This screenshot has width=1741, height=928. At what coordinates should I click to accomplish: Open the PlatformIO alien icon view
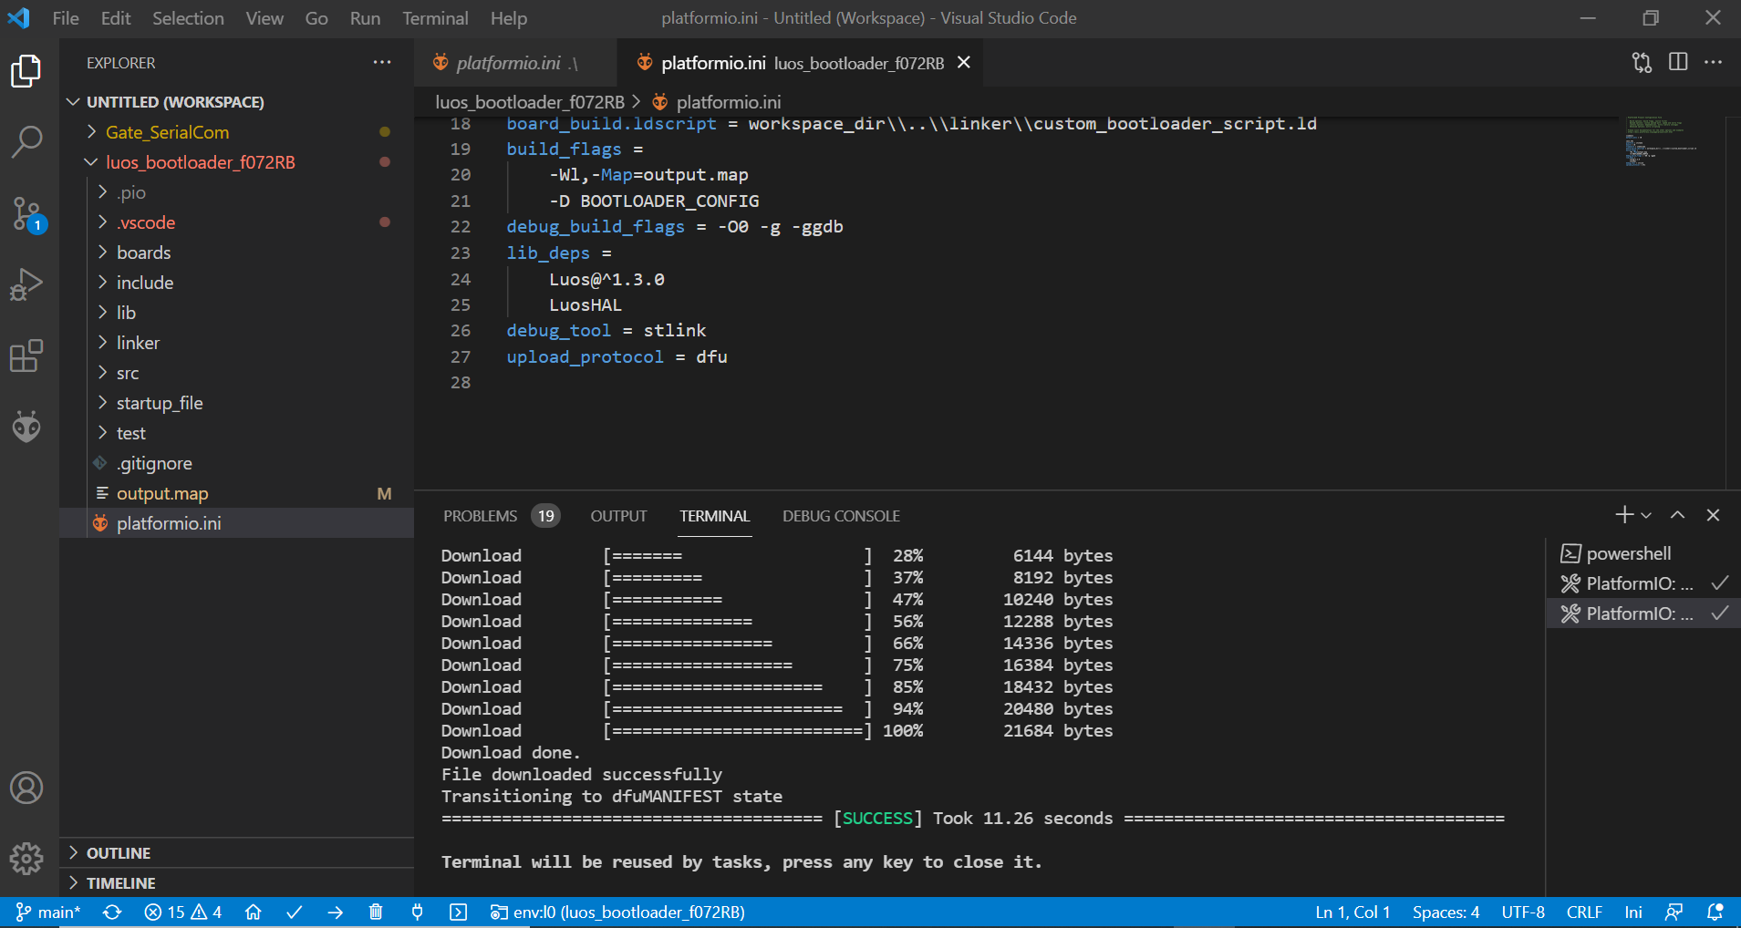26,426
